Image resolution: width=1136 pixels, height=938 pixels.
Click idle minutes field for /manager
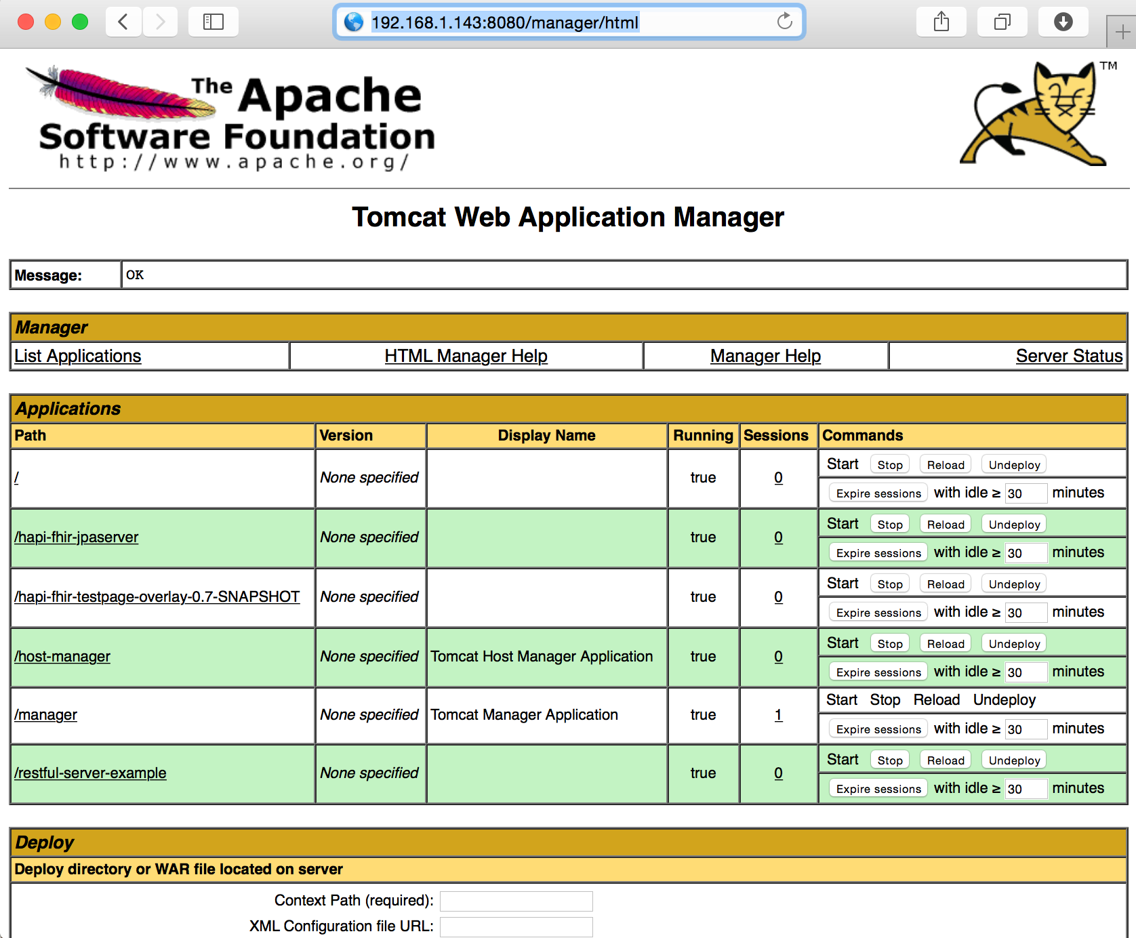coord(1026,729)
